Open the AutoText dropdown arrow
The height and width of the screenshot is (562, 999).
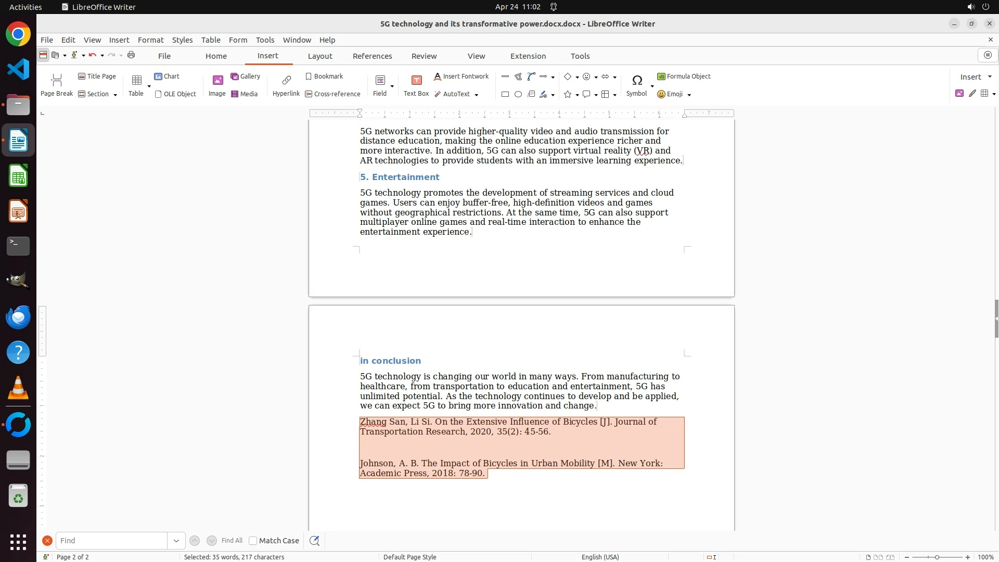tap(476, 95)
